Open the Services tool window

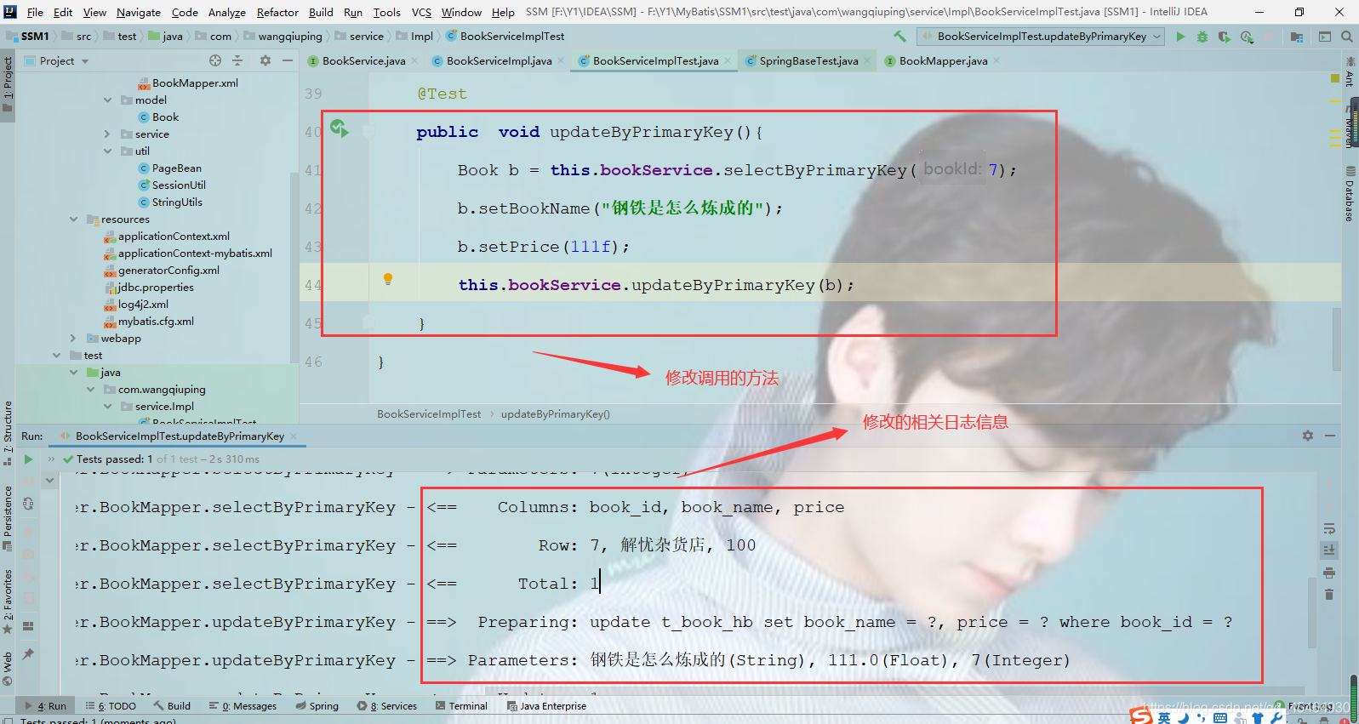387,706
